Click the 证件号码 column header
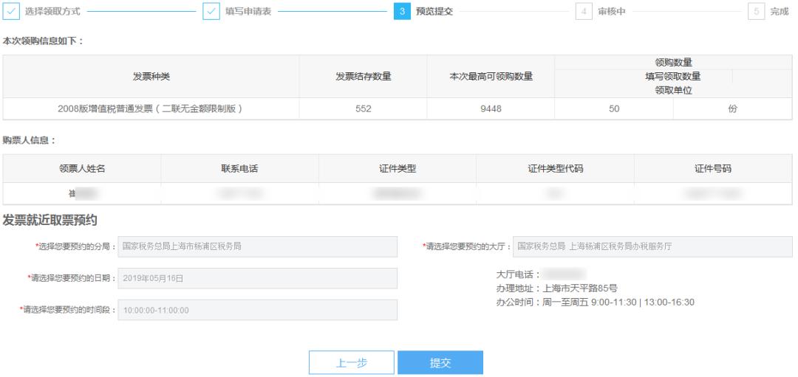 [712, 169]
